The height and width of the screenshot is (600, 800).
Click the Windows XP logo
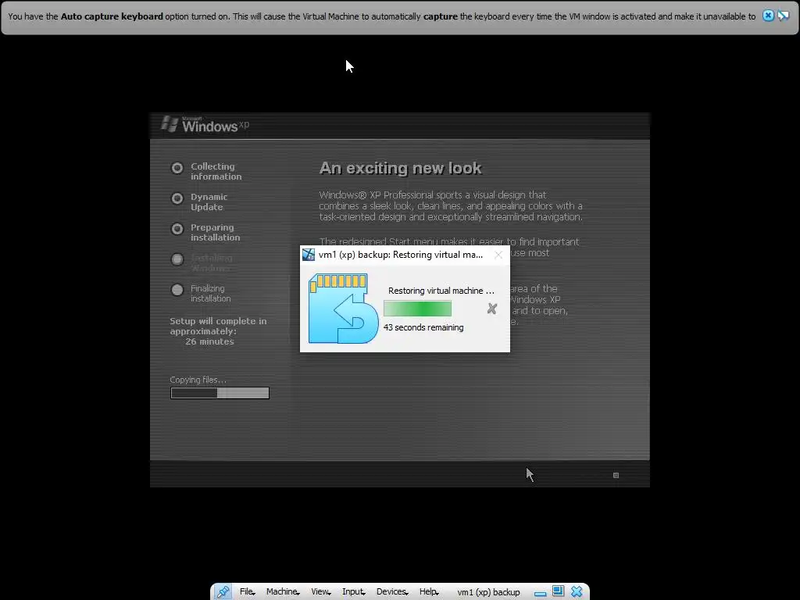(205, 124)
